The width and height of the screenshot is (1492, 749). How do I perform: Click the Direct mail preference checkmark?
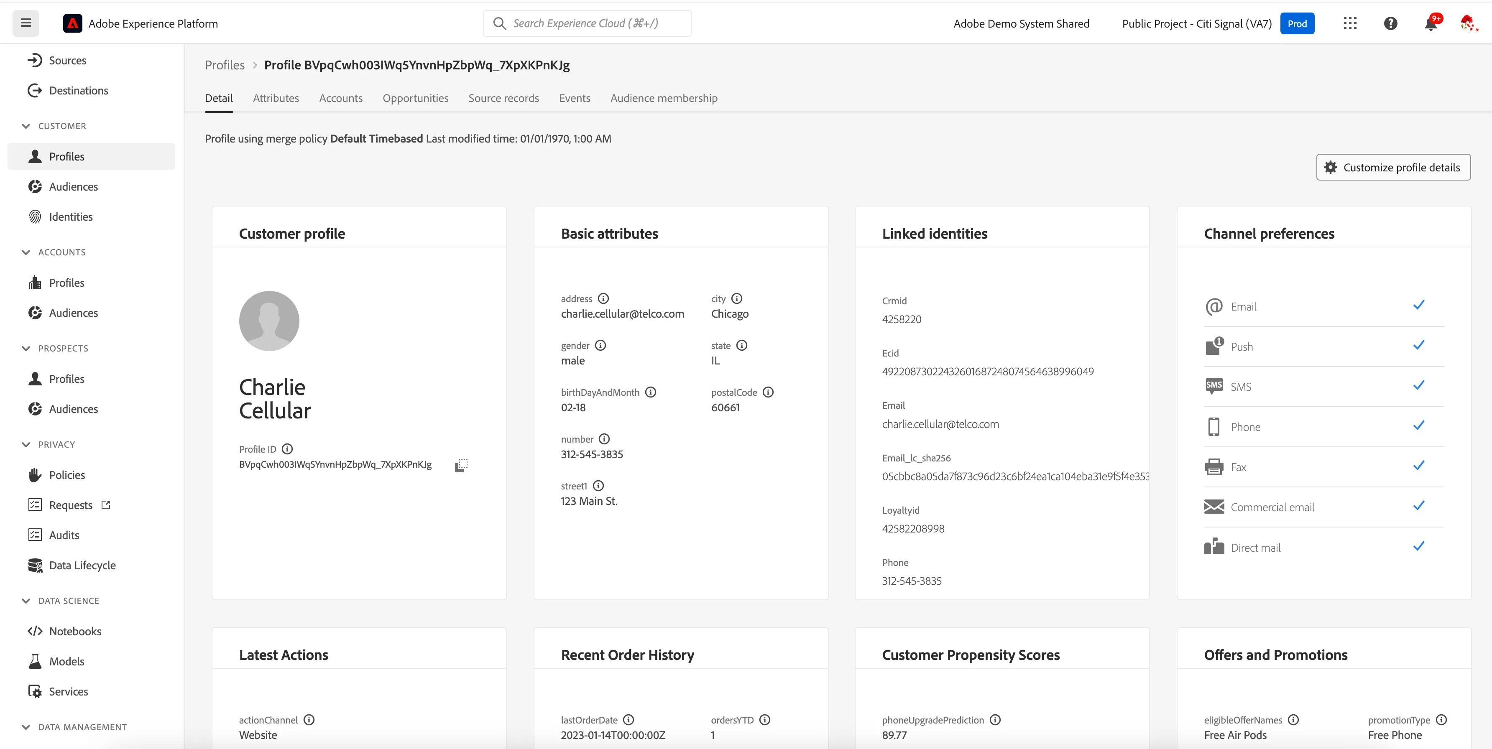pos(1418,546)
